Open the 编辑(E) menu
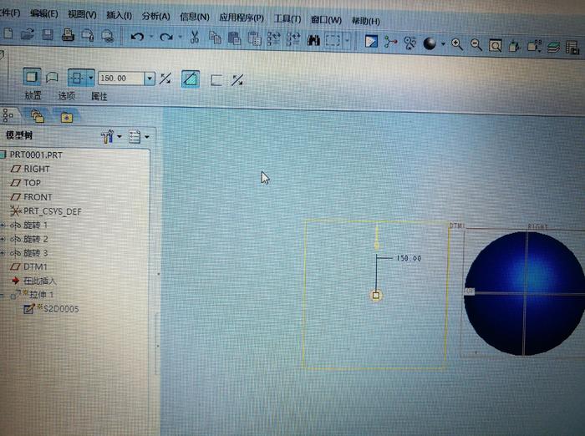Image resolution: width=585 pixels, height=436 pixels. pos(44,14)
